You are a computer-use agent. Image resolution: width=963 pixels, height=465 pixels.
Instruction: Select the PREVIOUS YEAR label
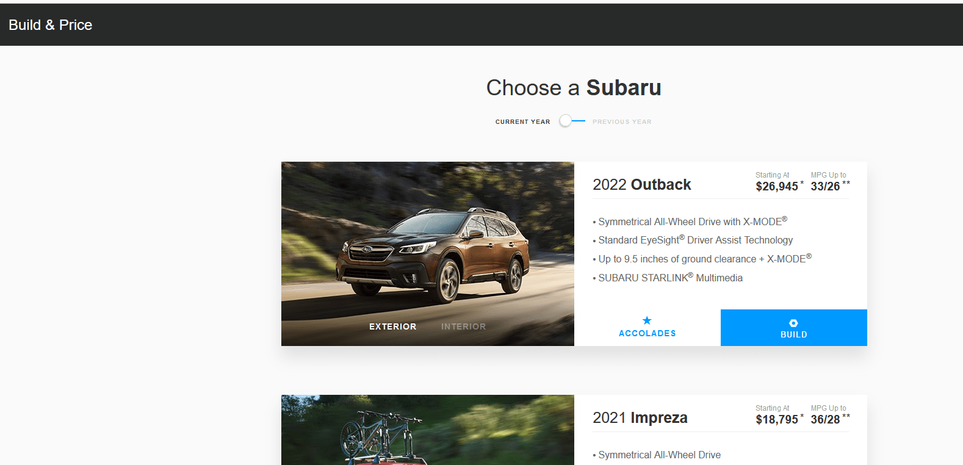622,122
